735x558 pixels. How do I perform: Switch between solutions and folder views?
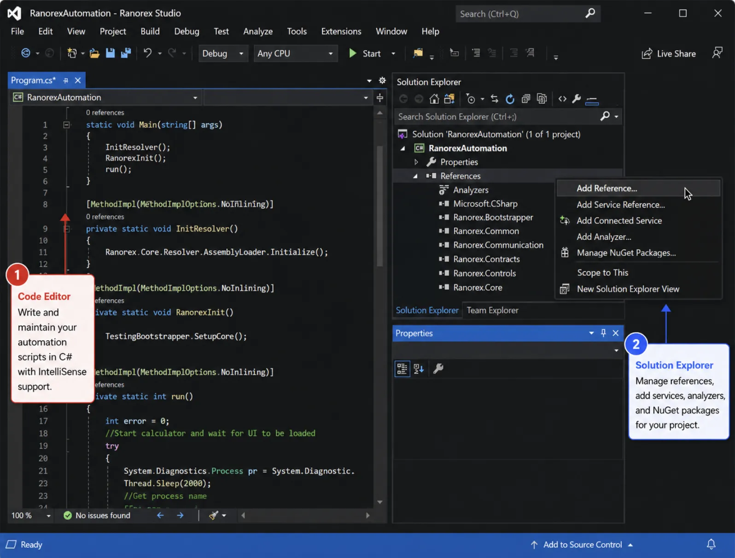[449, 99]
